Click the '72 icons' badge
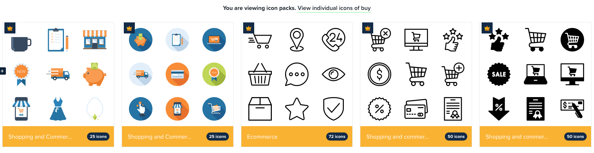This screenshot has height=153, width=594. (337, 136)
